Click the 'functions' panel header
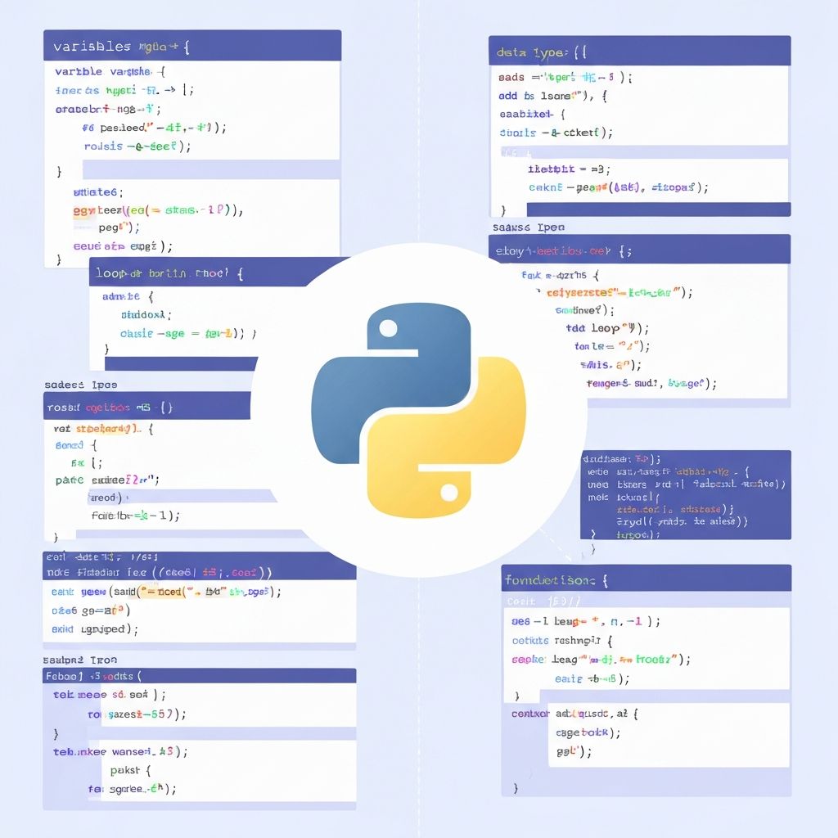The width and height of the screenshot is (838, 838). tap(647, 578)
